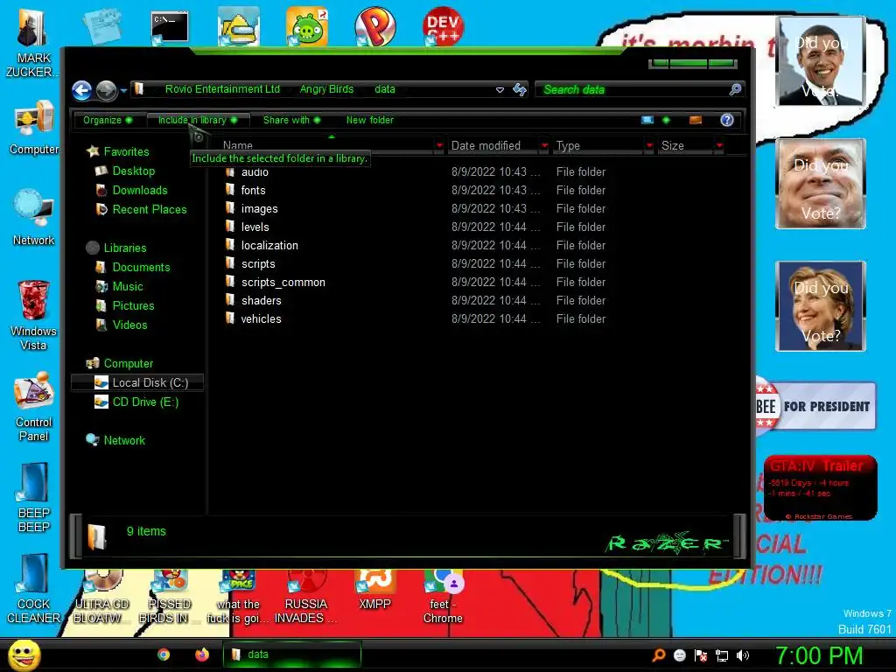Select the scripts folder icon

click(230, 263)
